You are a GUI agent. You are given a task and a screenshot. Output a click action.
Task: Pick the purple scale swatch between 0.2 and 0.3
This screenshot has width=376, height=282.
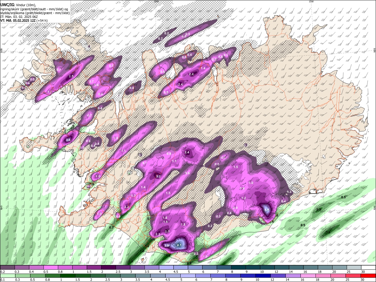[7, 268]
